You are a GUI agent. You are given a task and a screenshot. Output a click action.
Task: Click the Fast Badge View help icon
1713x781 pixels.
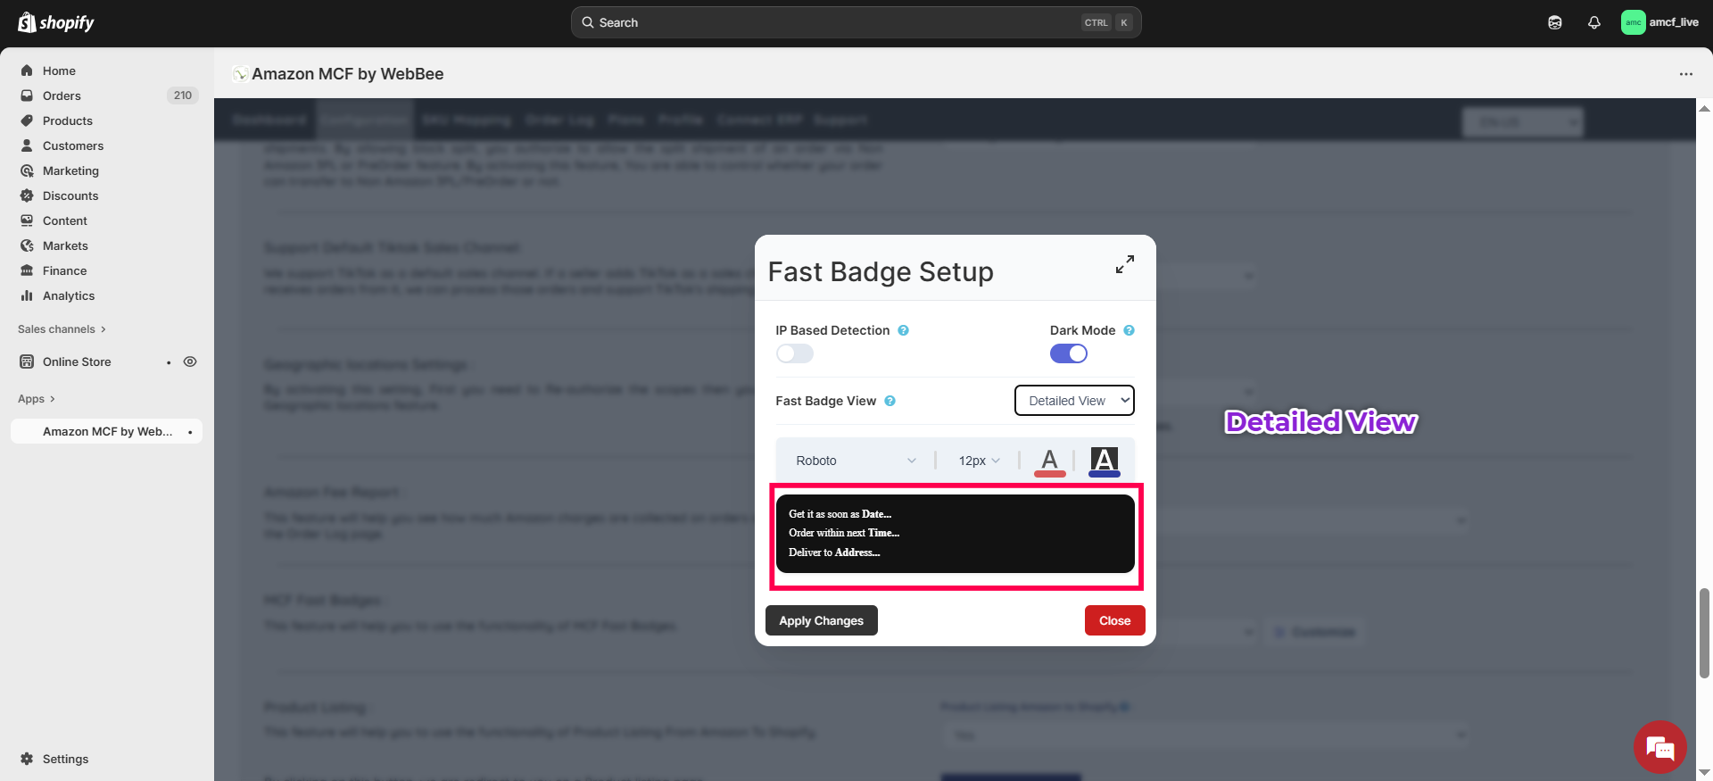[x=890, y=402]
